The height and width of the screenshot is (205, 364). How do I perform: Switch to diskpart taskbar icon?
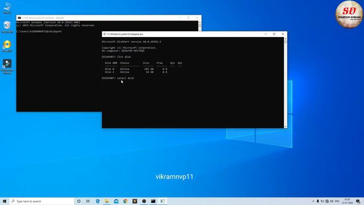coord(163,201)
